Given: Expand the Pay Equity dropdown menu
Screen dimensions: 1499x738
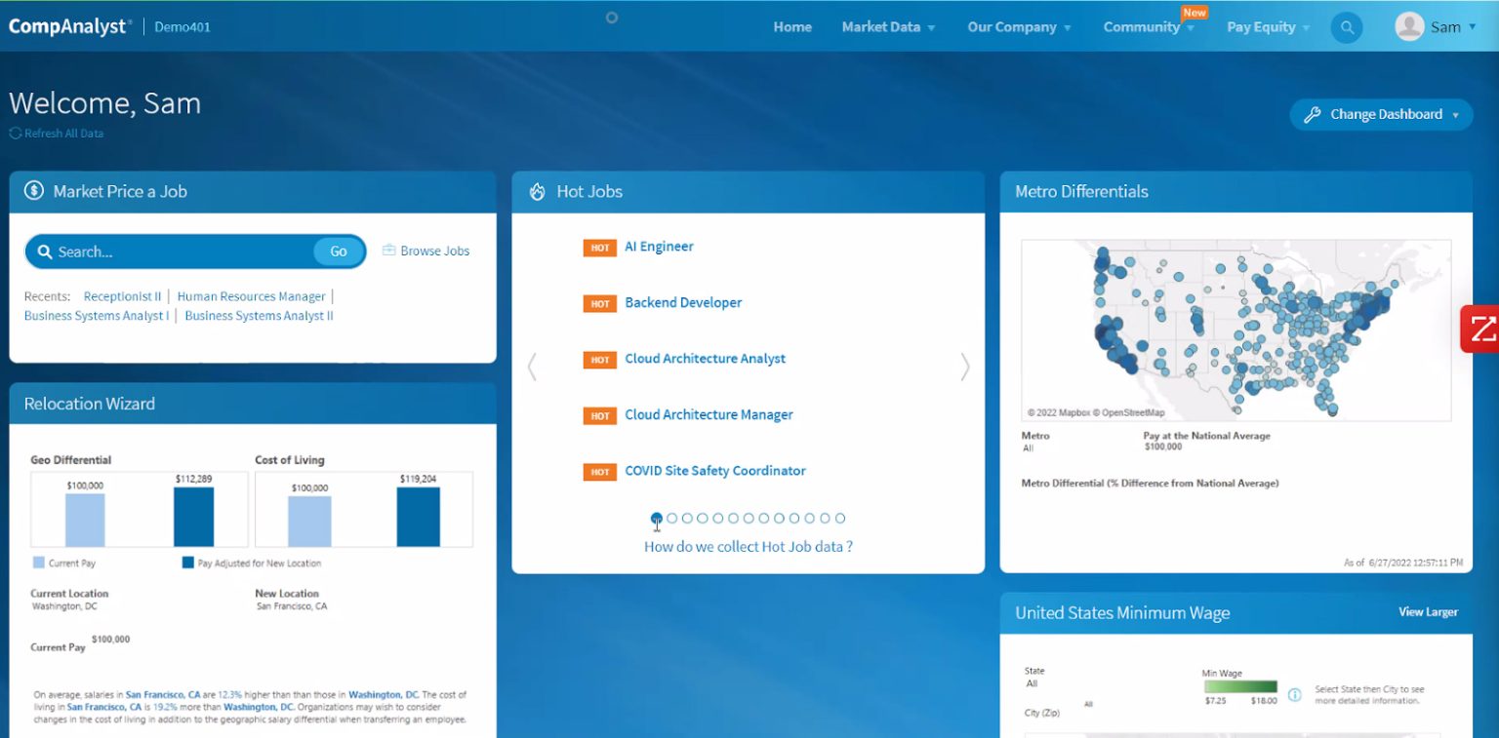Looking at the screenshot, I should [1260, 26].
